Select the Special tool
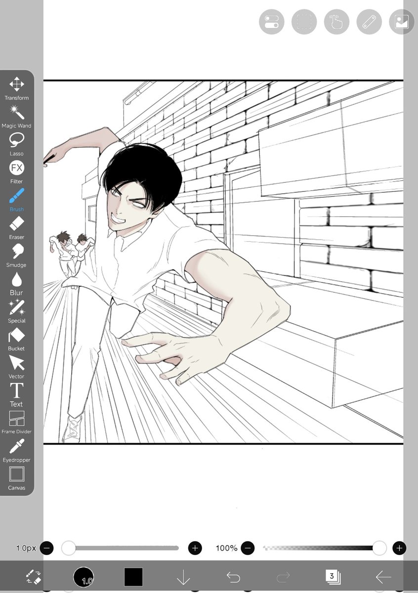 (x=17, y=311)
